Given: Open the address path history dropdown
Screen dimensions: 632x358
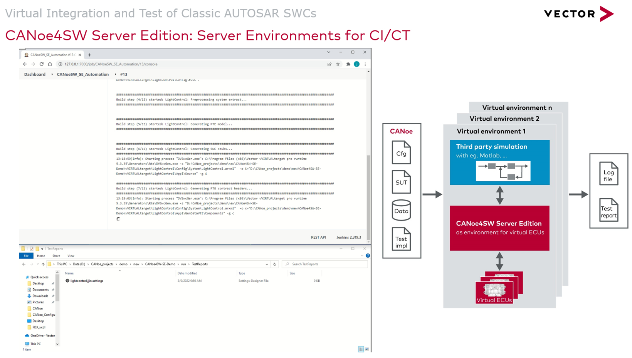Looking at the screenshot, I should tap(267, 264).
